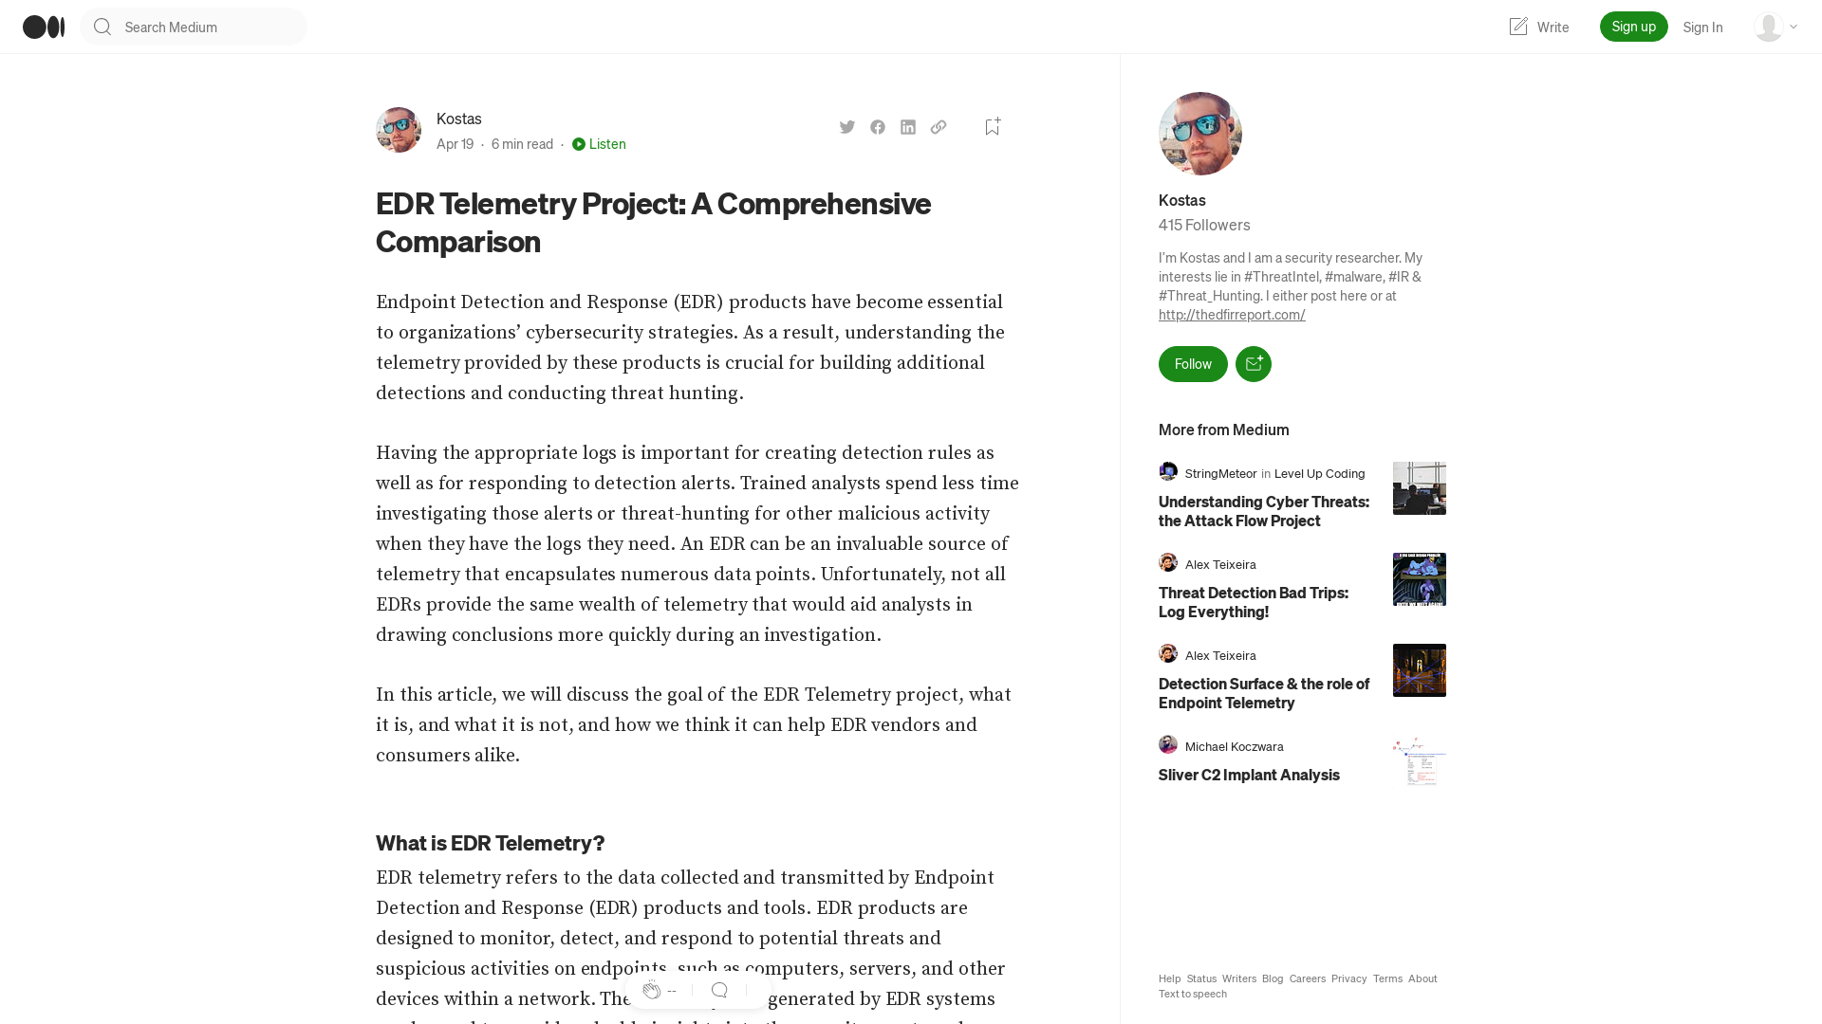Click the Write (pencil) icon
The height and width of the screenshot is (1024, 1822).
1518,27
